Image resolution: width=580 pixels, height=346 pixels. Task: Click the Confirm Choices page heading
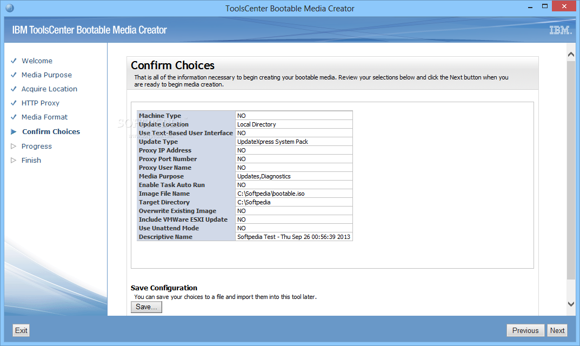tap(173, 65)
